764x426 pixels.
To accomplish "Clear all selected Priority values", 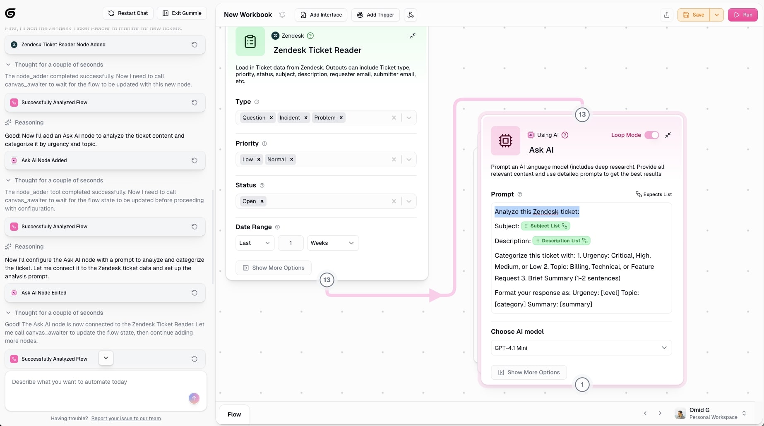I will [394, 160].
